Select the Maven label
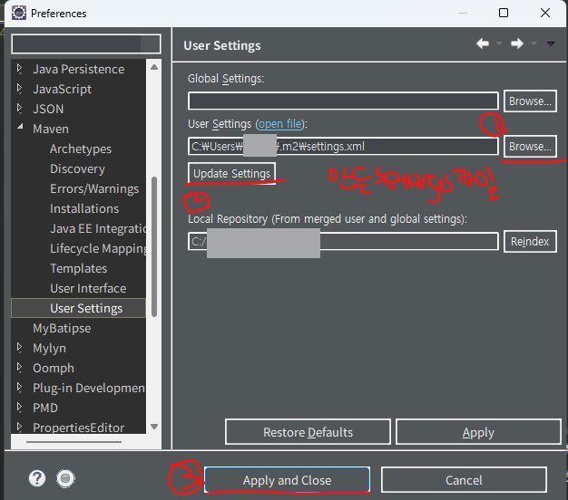The image size is (568, 500). pyautogui.click(x=51, y=129)
